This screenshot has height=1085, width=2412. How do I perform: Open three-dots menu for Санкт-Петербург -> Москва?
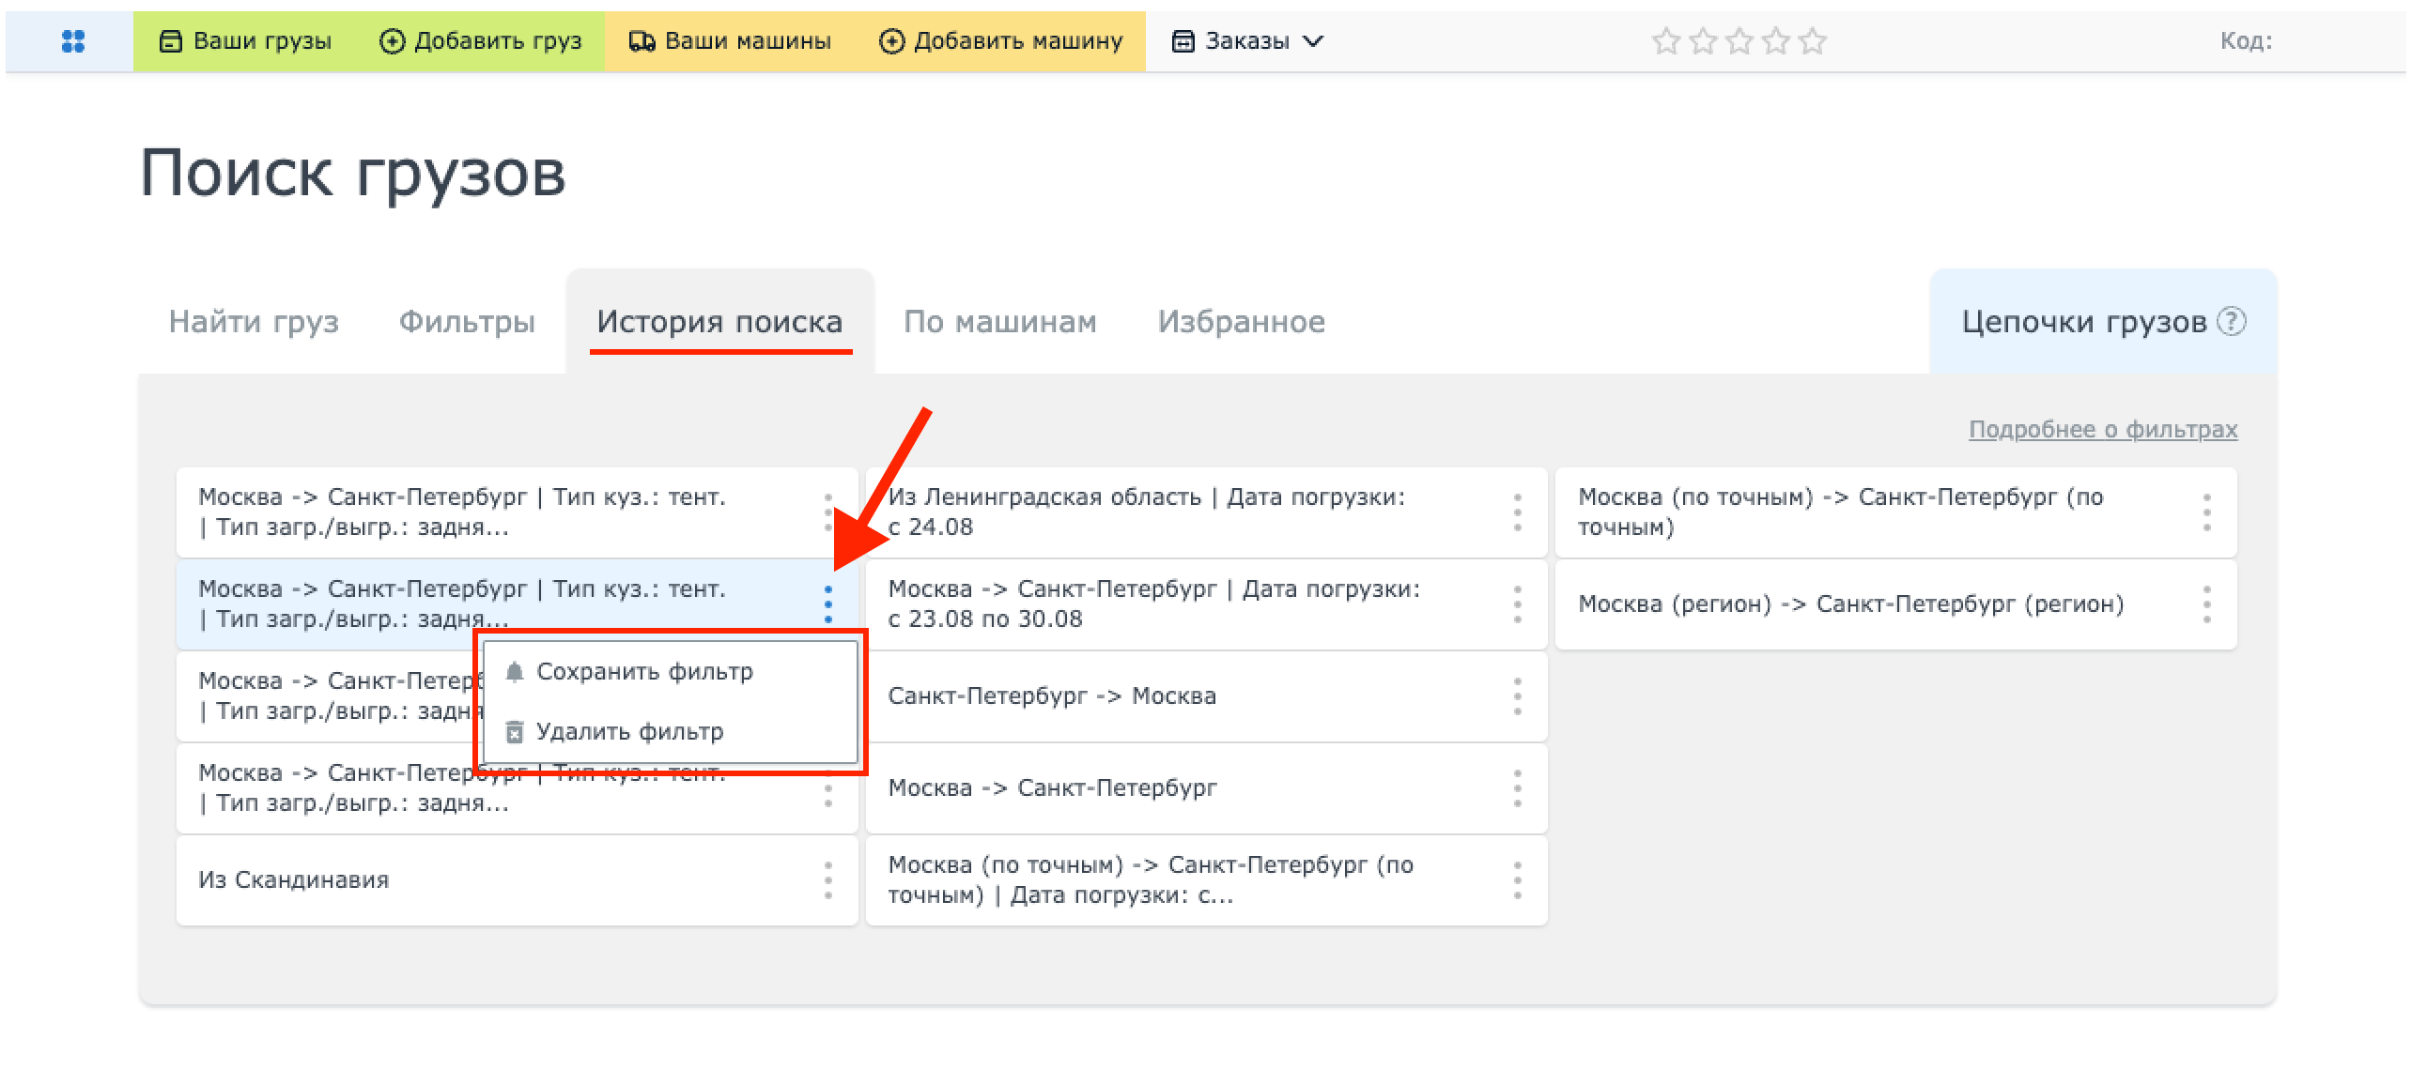click(x=1517, y=696)
